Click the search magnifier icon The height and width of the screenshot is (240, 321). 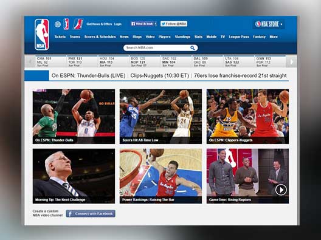point(193,47)
